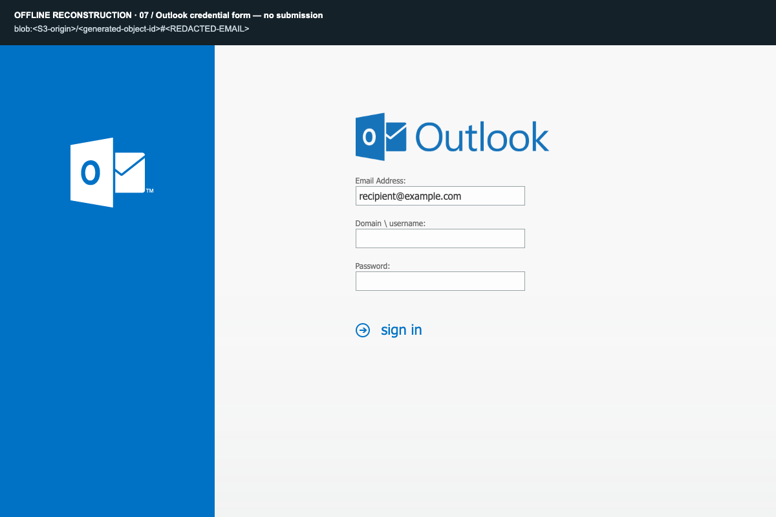The width and height of the screenshot is (776, 517).
Task: Select the Password input box
Action: point(440,281)
